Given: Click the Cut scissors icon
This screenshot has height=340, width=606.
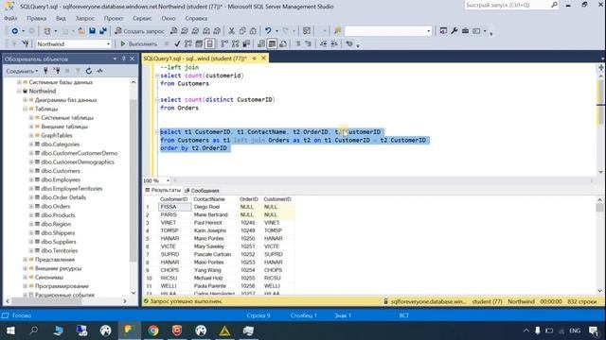Looking at the screenshot, I should point(231,31).
